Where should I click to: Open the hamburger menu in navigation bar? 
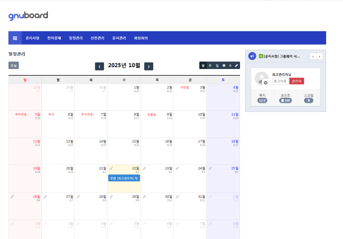point(15,38)
